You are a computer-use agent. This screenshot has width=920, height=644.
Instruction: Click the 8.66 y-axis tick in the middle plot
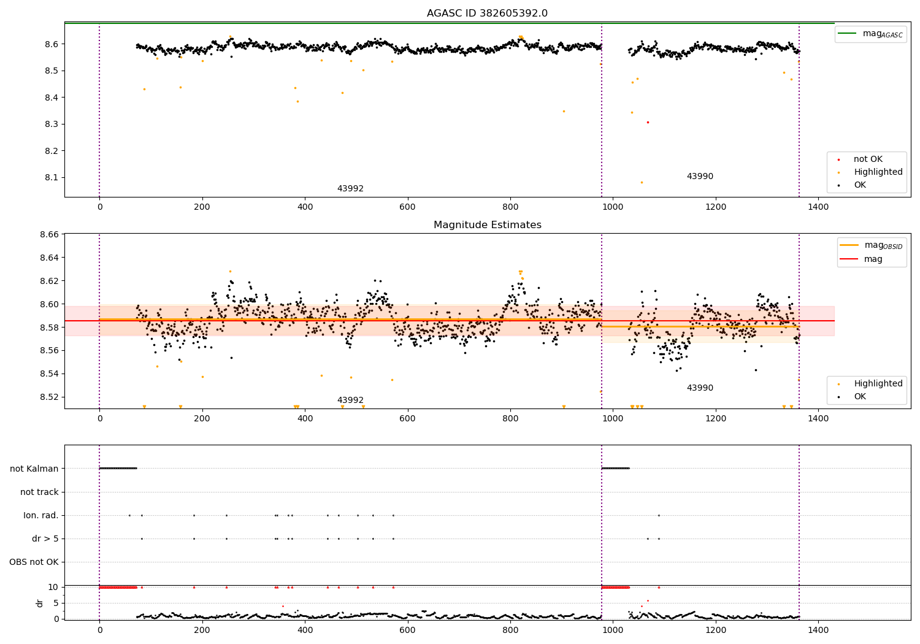coord(49,234)
